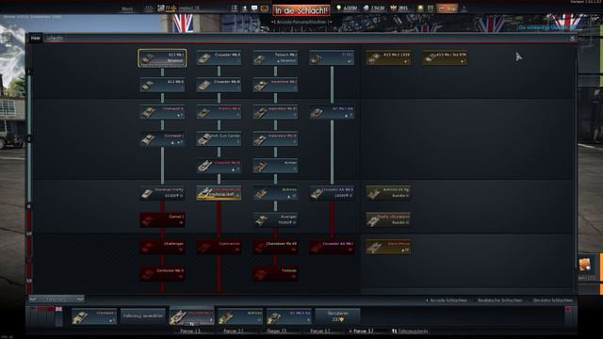Switch to the Luftwaffe tab
603x339 pixels.
pos(55,38)
